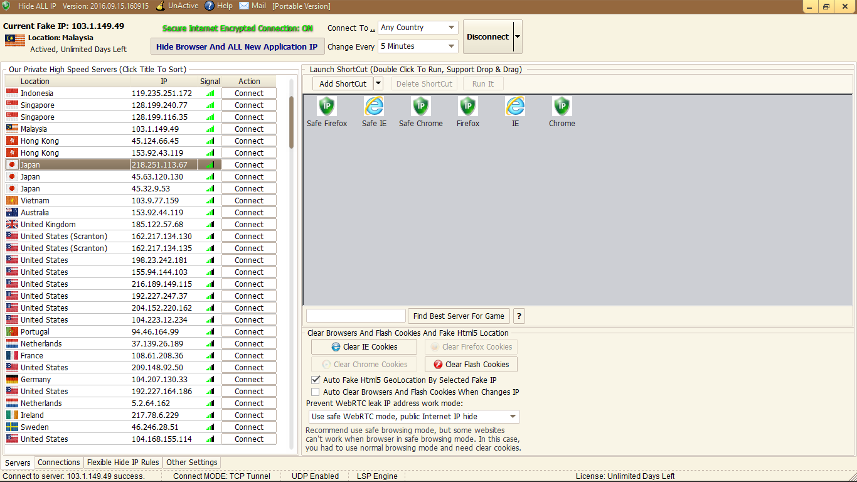Sort servers by Location column header
Screen dimensions: 857x482
(x=68, y=81)
